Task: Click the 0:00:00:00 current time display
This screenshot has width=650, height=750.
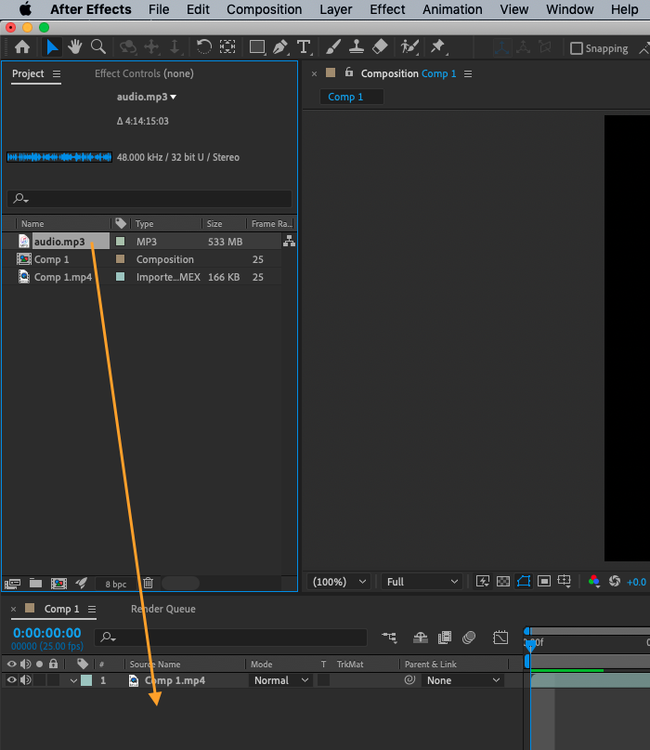Action: point(46,633)
